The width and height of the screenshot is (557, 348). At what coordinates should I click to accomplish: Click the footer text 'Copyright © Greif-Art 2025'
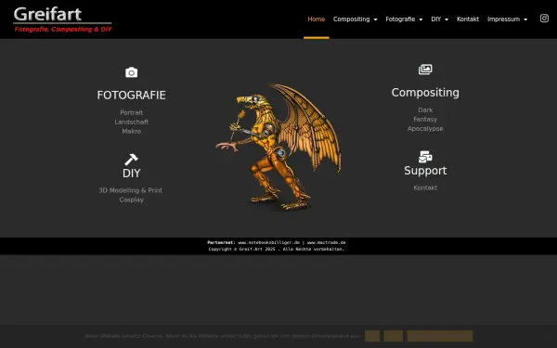pyautogui.click(x=242, y=249)
